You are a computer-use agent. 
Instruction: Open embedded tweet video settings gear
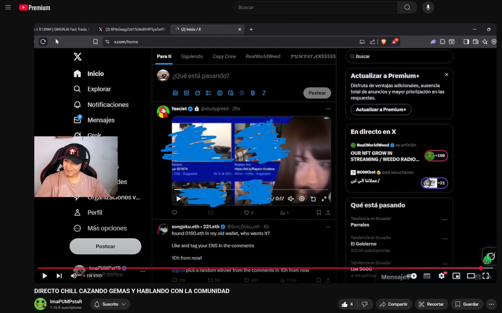coord(302,199)
